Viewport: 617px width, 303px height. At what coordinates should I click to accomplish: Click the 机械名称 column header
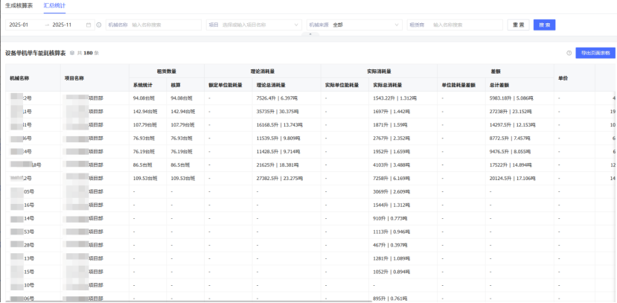point(20,77)
